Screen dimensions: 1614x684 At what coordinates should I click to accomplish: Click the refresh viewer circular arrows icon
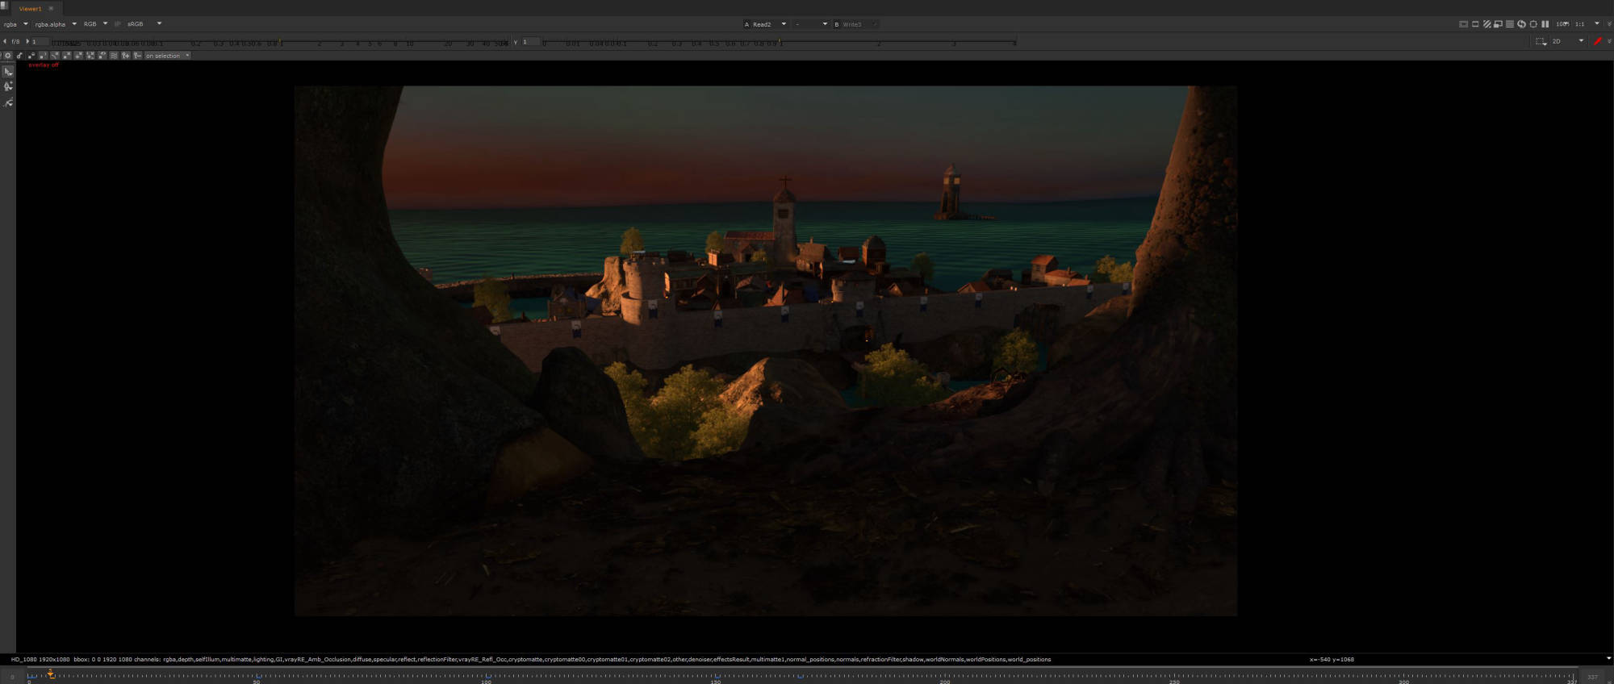pos(1521,24)
